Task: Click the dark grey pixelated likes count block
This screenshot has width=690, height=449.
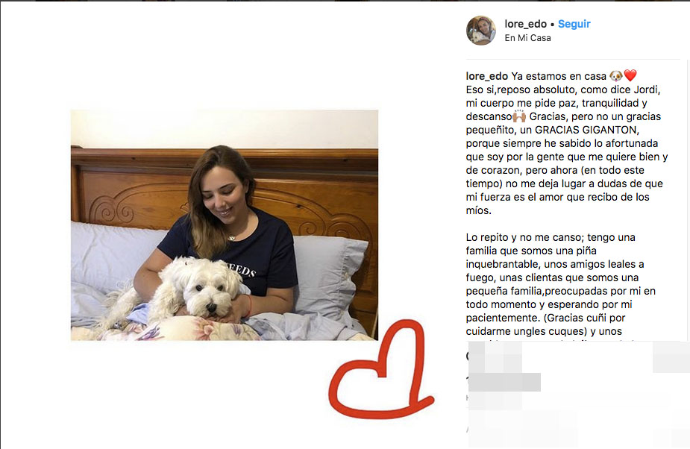Action: click(504, 382)
